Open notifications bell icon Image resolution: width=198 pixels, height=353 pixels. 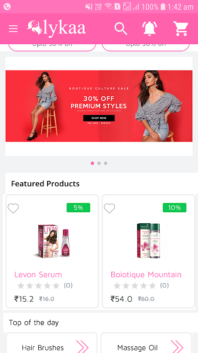[x=150, y=28]
